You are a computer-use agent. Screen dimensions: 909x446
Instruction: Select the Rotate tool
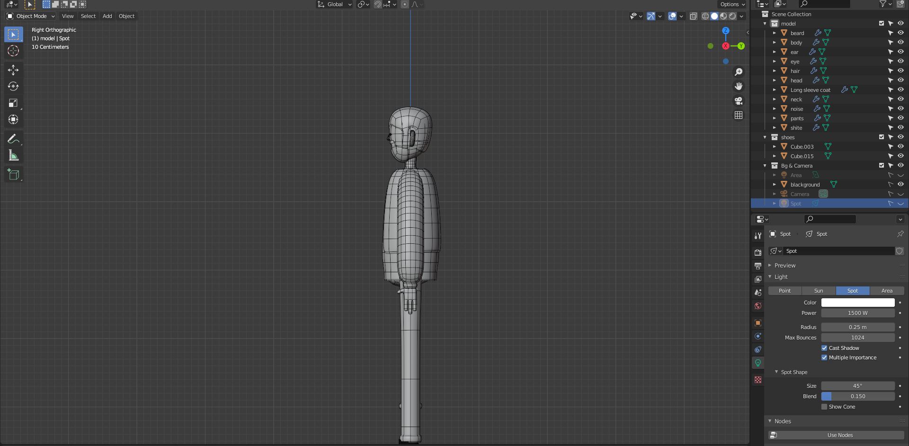(x=13, y=86)
